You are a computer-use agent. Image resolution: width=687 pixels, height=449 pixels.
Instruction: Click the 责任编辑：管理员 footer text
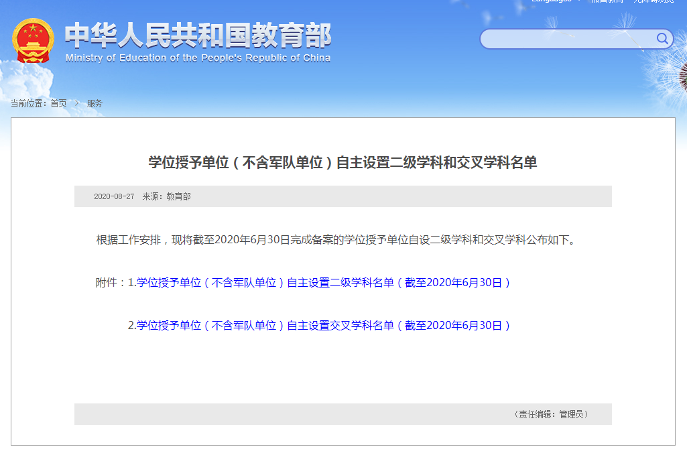point(550,414)
